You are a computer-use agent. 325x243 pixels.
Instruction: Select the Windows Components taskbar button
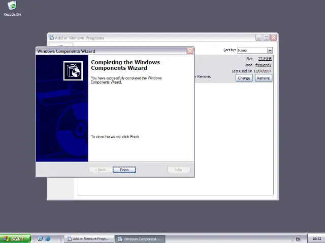point(140,239)
